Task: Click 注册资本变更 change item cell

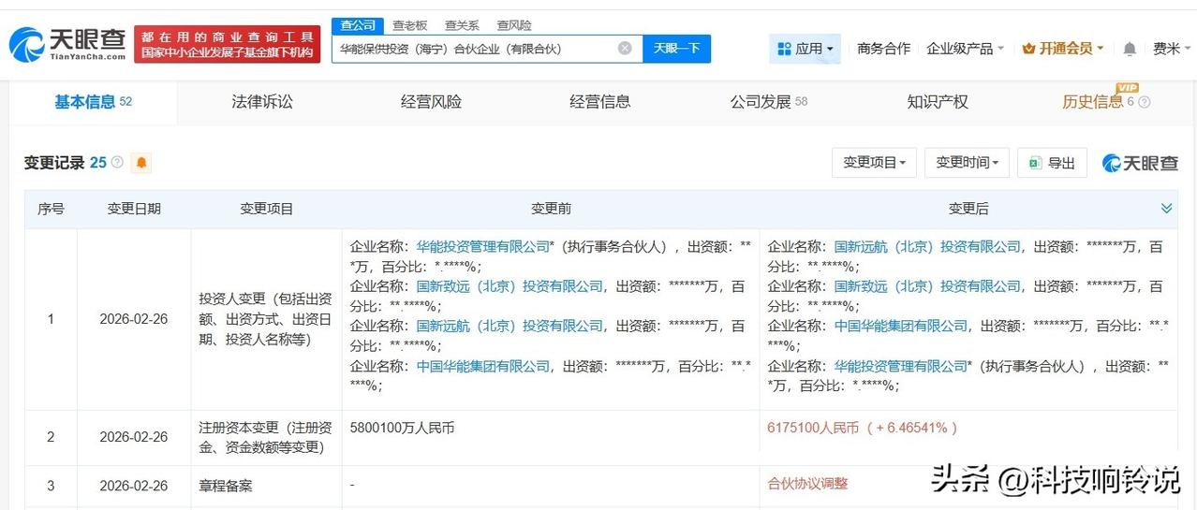Action: point(266,437)
